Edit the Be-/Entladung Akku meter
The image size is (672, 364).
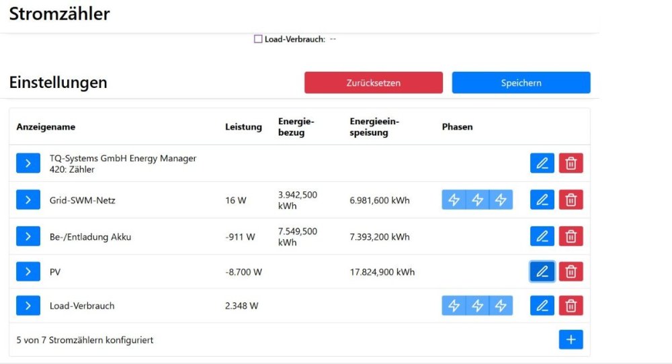(542, 236)
